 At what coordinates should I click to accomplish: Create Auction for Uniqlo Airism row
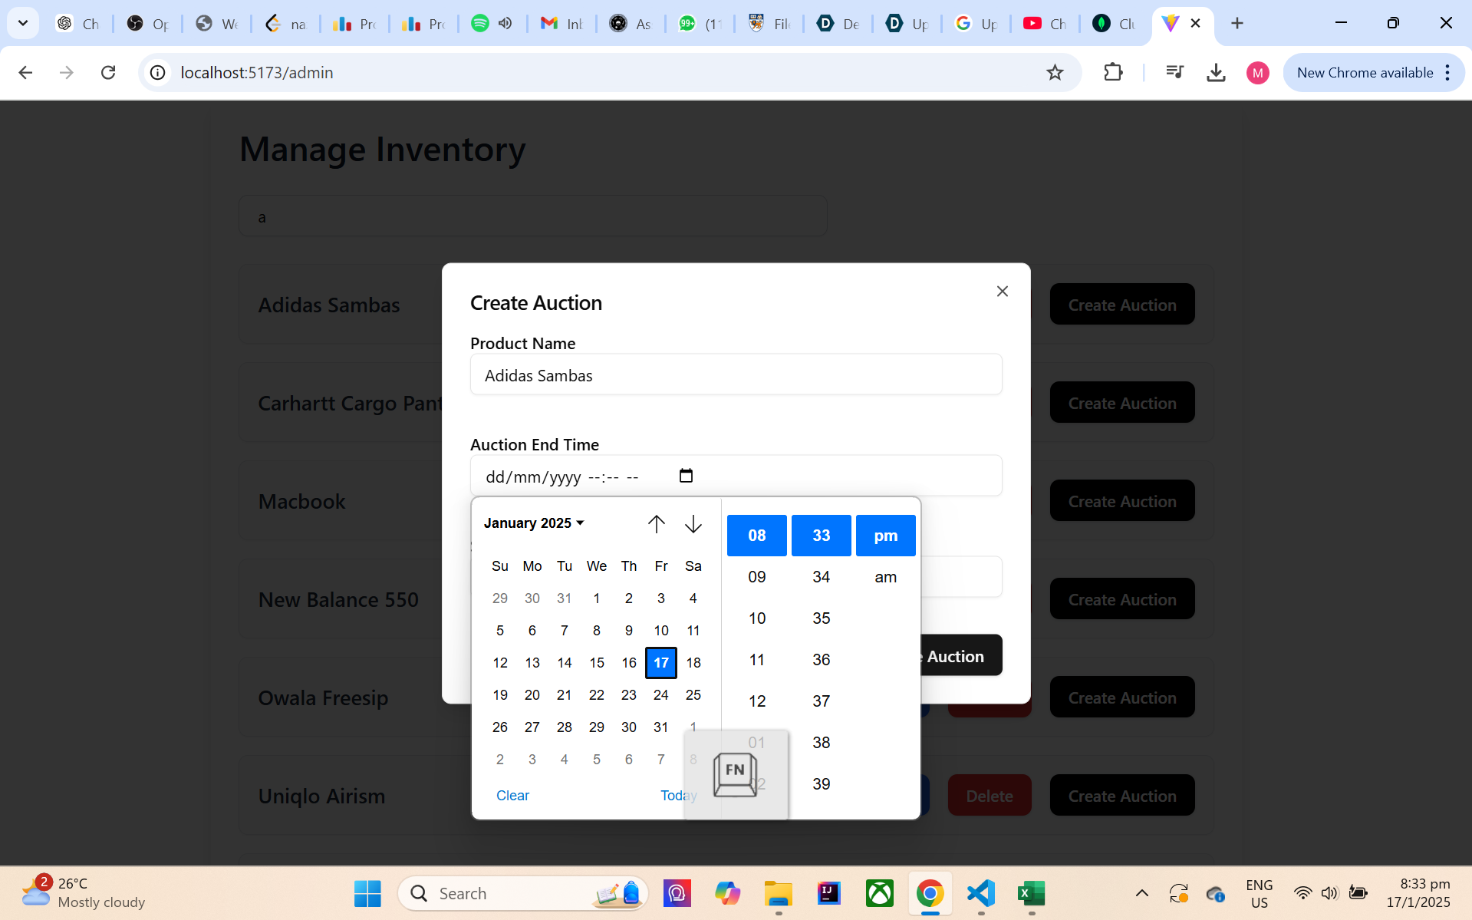pos(1122,796)
